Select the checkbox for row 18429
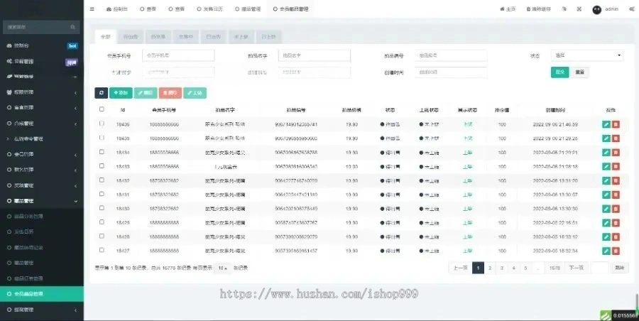The image size is (639, 321). pos(102,222)
